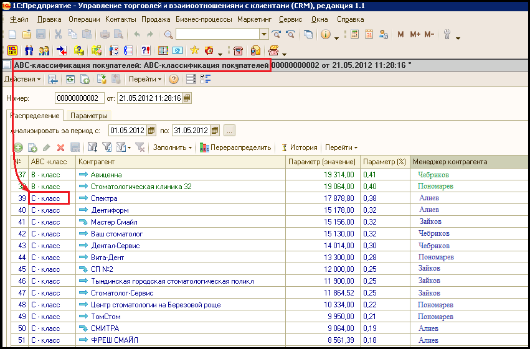Click the green refresh icon in document toolbar

click(x=70, y=79)
